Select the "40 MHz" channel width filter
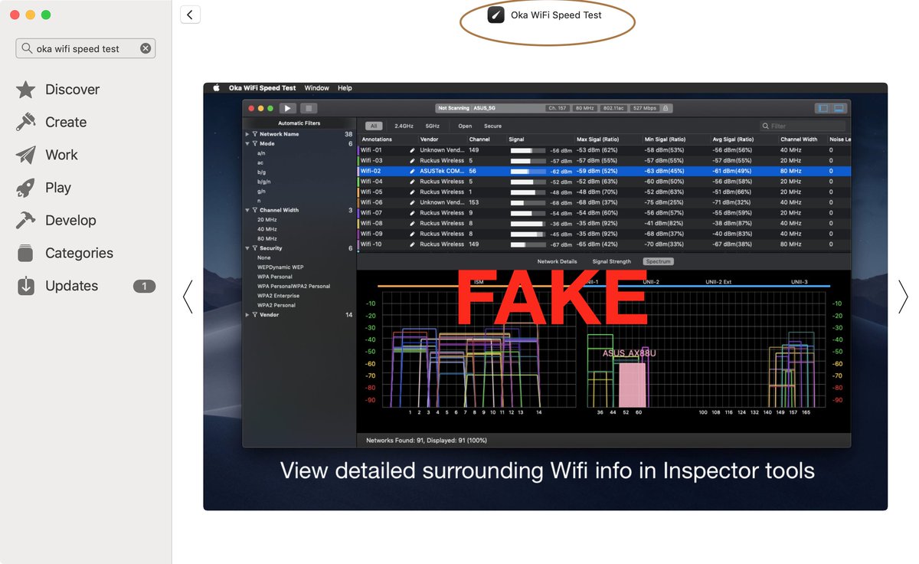Screen dimensions: 919x564 pos(267,229)
